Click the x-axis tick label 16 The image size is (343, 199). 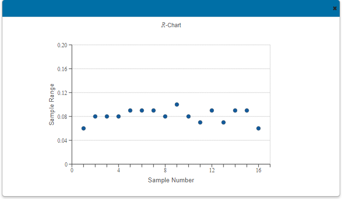click(x=259, y=170)
